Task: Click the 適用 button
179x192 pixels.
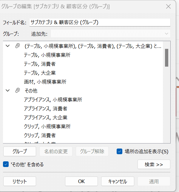Action: 154,181
